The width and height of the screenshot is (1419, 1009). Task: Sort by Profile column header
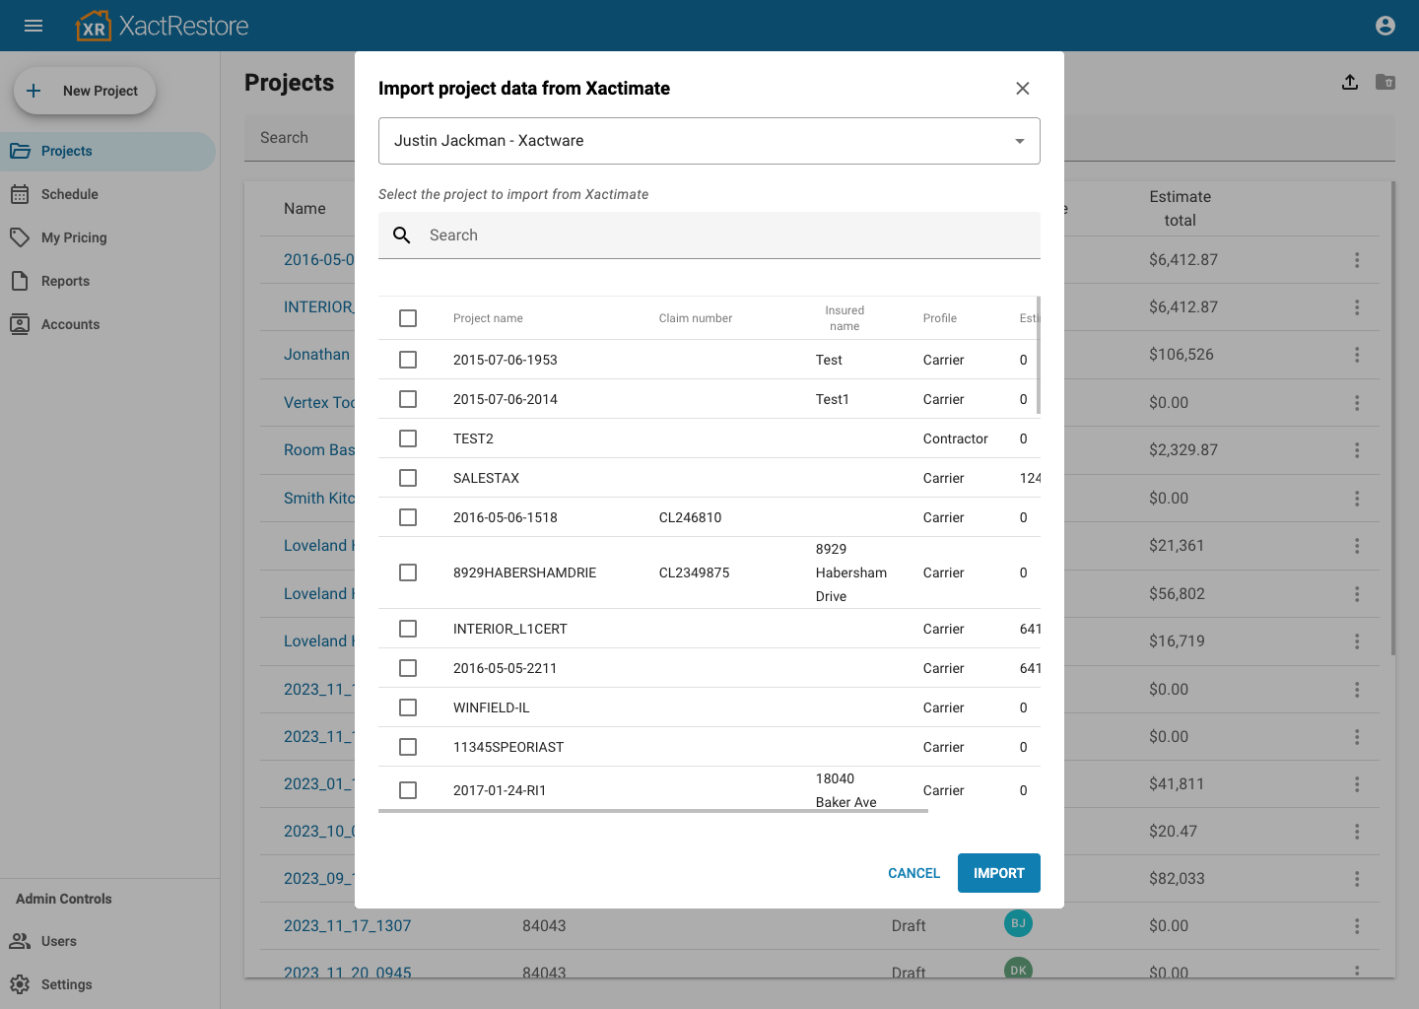(940, 318)
